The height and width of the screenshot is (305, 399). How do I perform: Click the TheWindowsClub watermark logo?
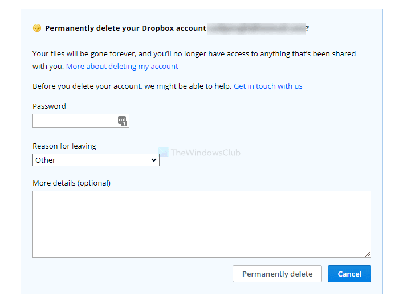[x=164, y=152]
